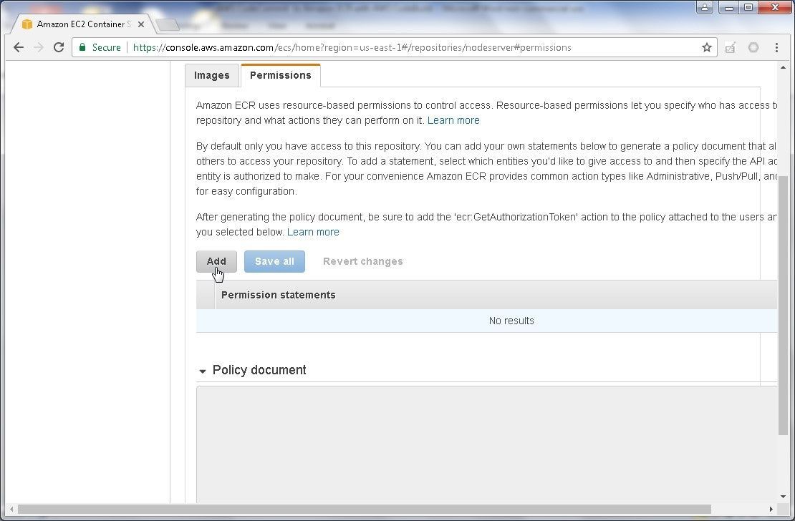The image size is (795, 521).
Task: Click the Save all button
Action: click(x=274, y=261)
